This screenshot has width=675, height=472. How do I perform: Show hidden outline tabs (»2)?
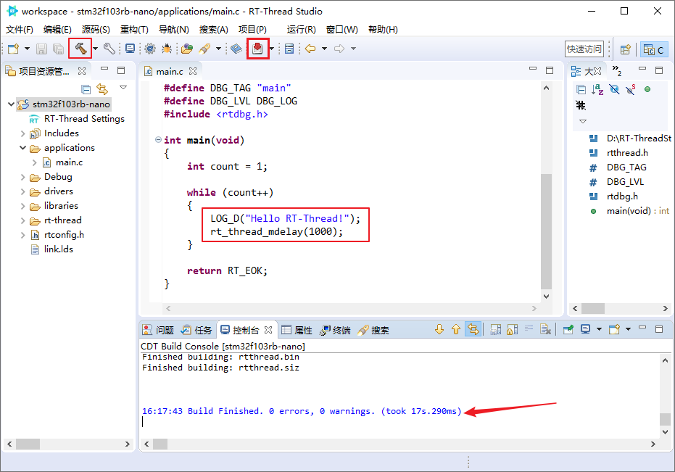[x=617, y=70]
